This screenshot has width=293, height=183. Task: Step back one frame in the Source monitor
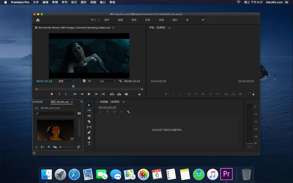click(82, 94)
